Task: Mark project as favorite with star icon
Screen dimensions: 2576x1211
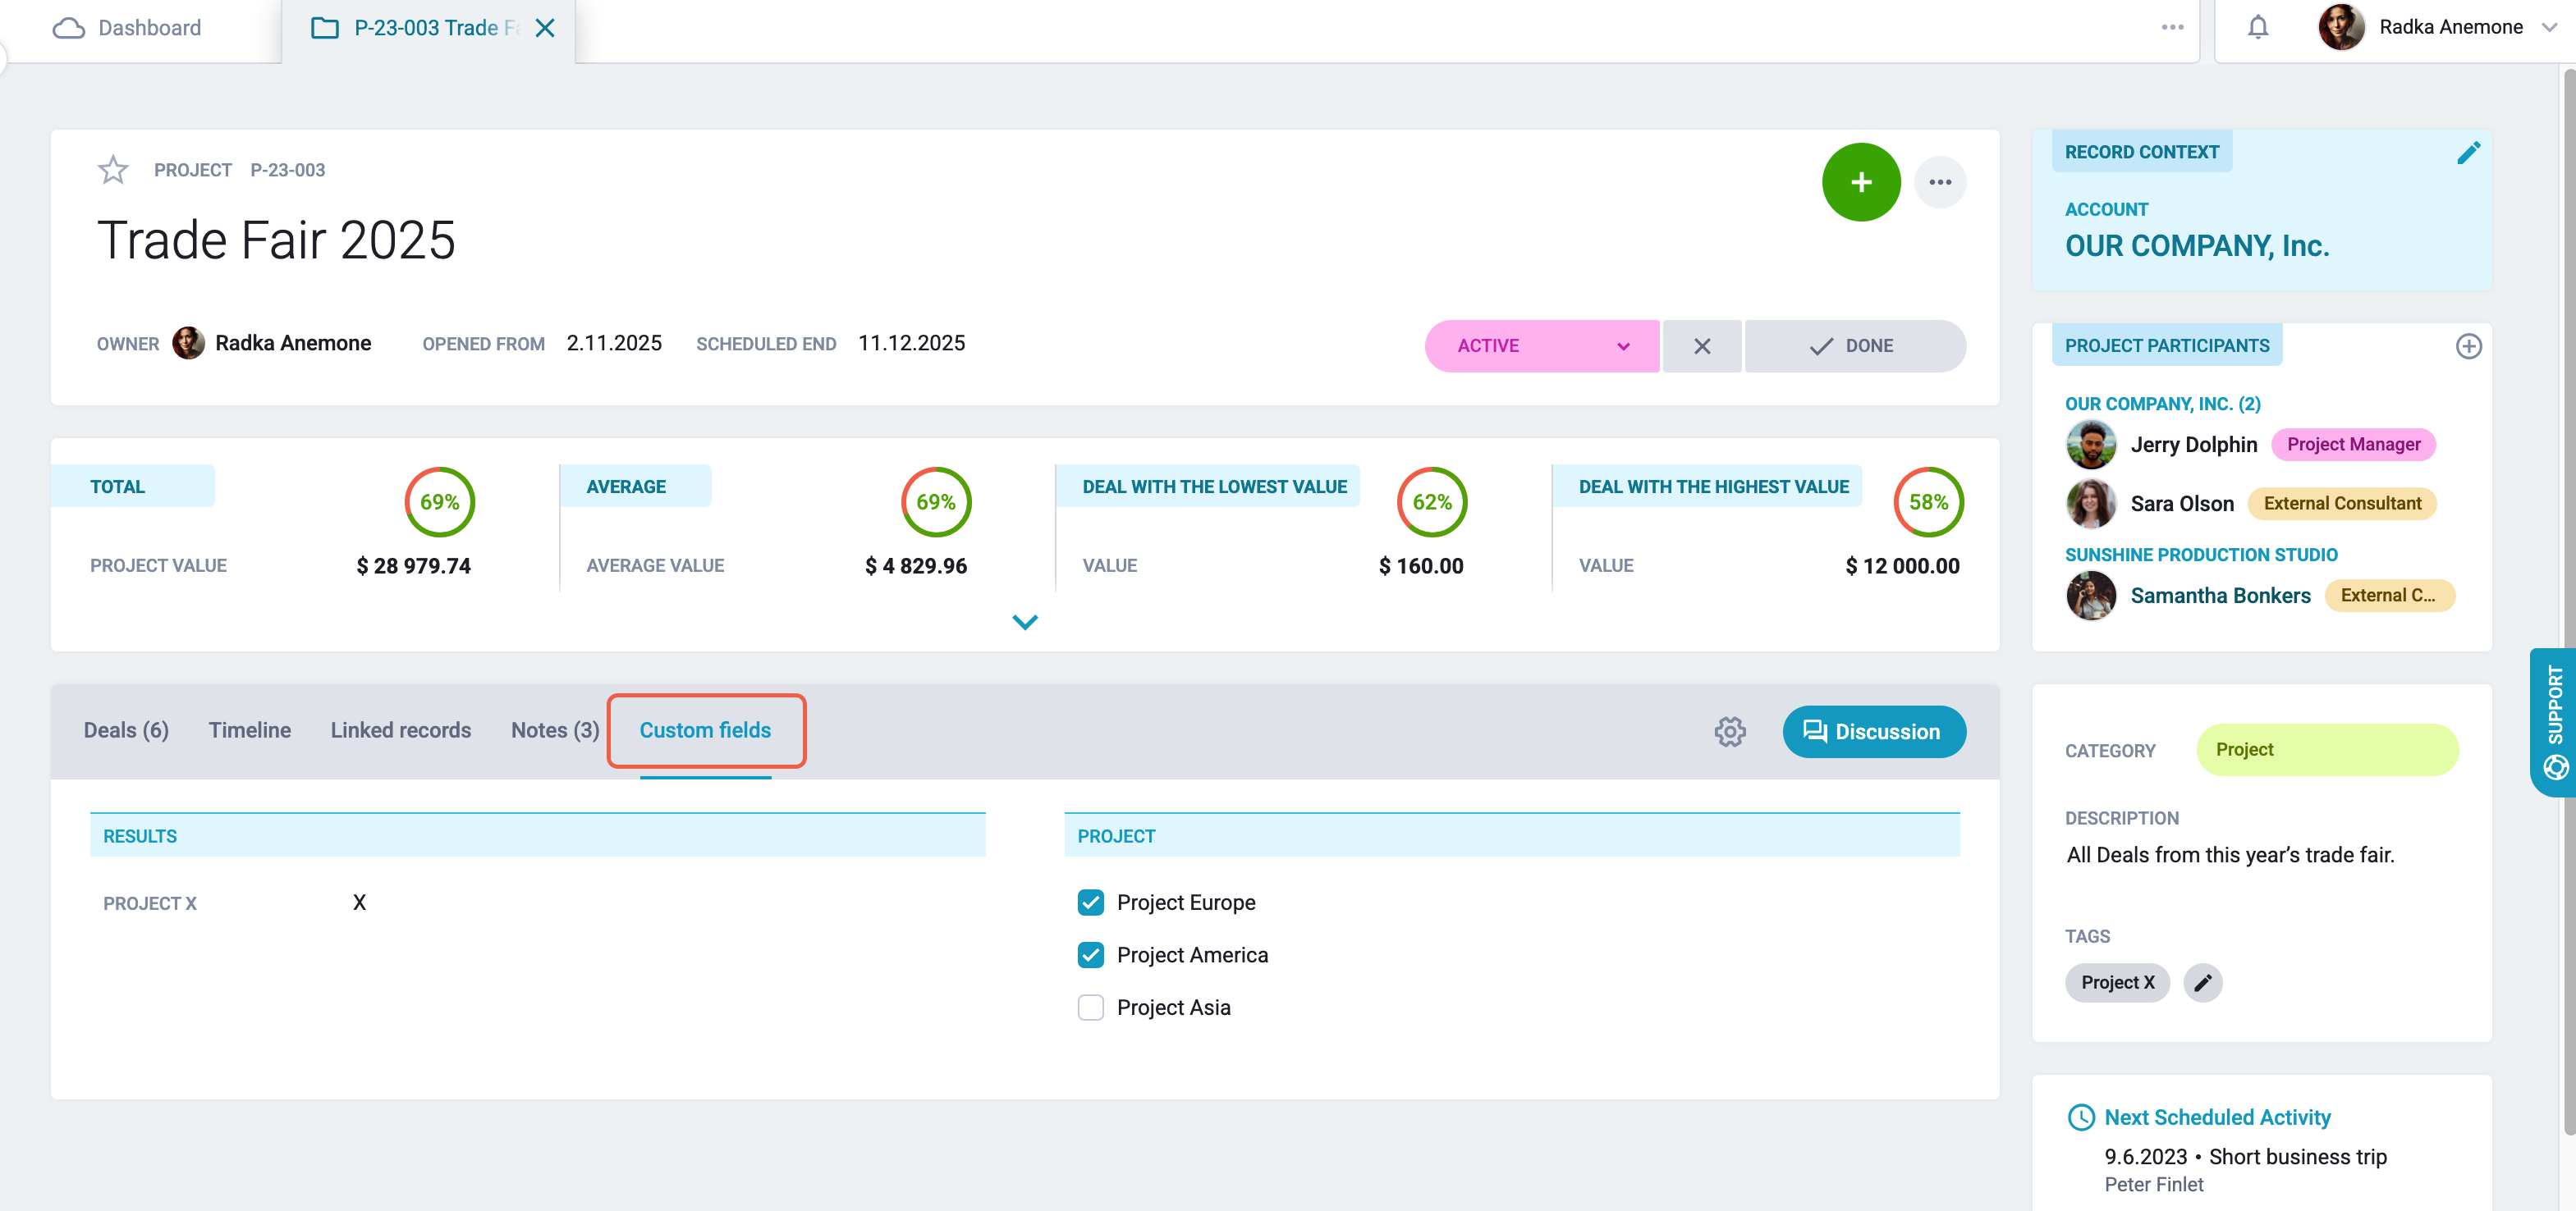Action: 113,170
